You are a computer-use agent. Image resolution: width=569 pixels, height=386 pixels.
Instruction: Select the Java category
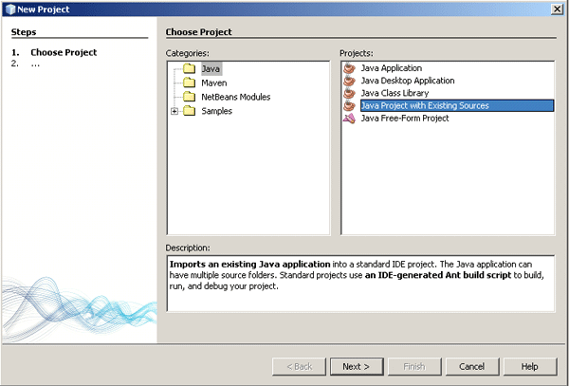(x=211, y=68)
